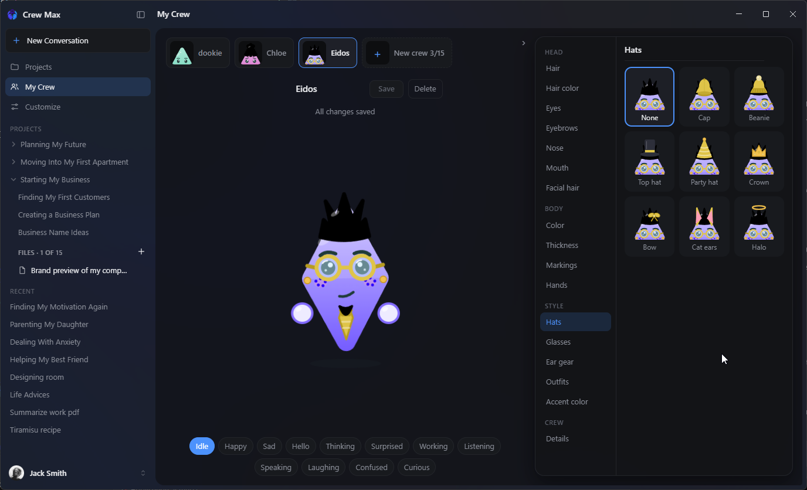Open Customize in the sidebar
The image size is (807, 490).
tap(78, 107)
